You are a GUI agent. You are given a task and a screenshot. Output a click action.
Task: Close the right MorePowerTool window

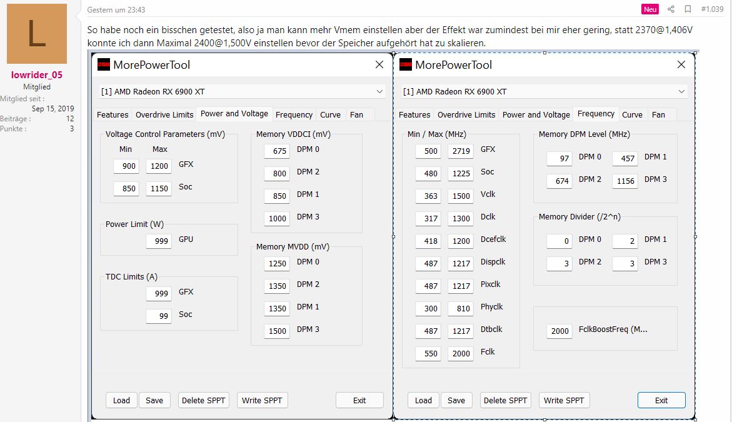tap(681, 65)
